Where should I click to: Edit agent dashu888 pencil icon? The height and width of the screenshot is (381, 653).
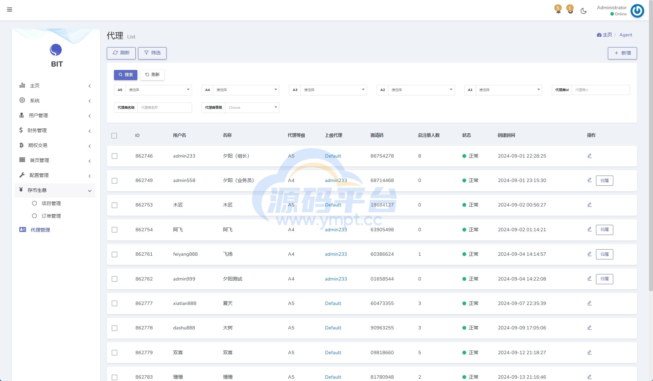pyautogui.click(x=589, y=328)
